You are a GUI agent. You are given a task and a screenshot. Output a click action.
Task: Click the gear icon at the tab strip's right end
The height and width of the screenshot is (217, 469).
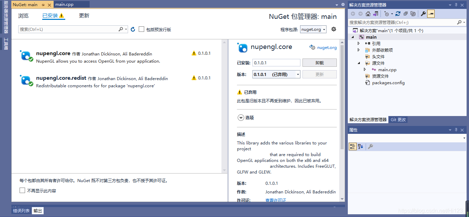point(343,5)
